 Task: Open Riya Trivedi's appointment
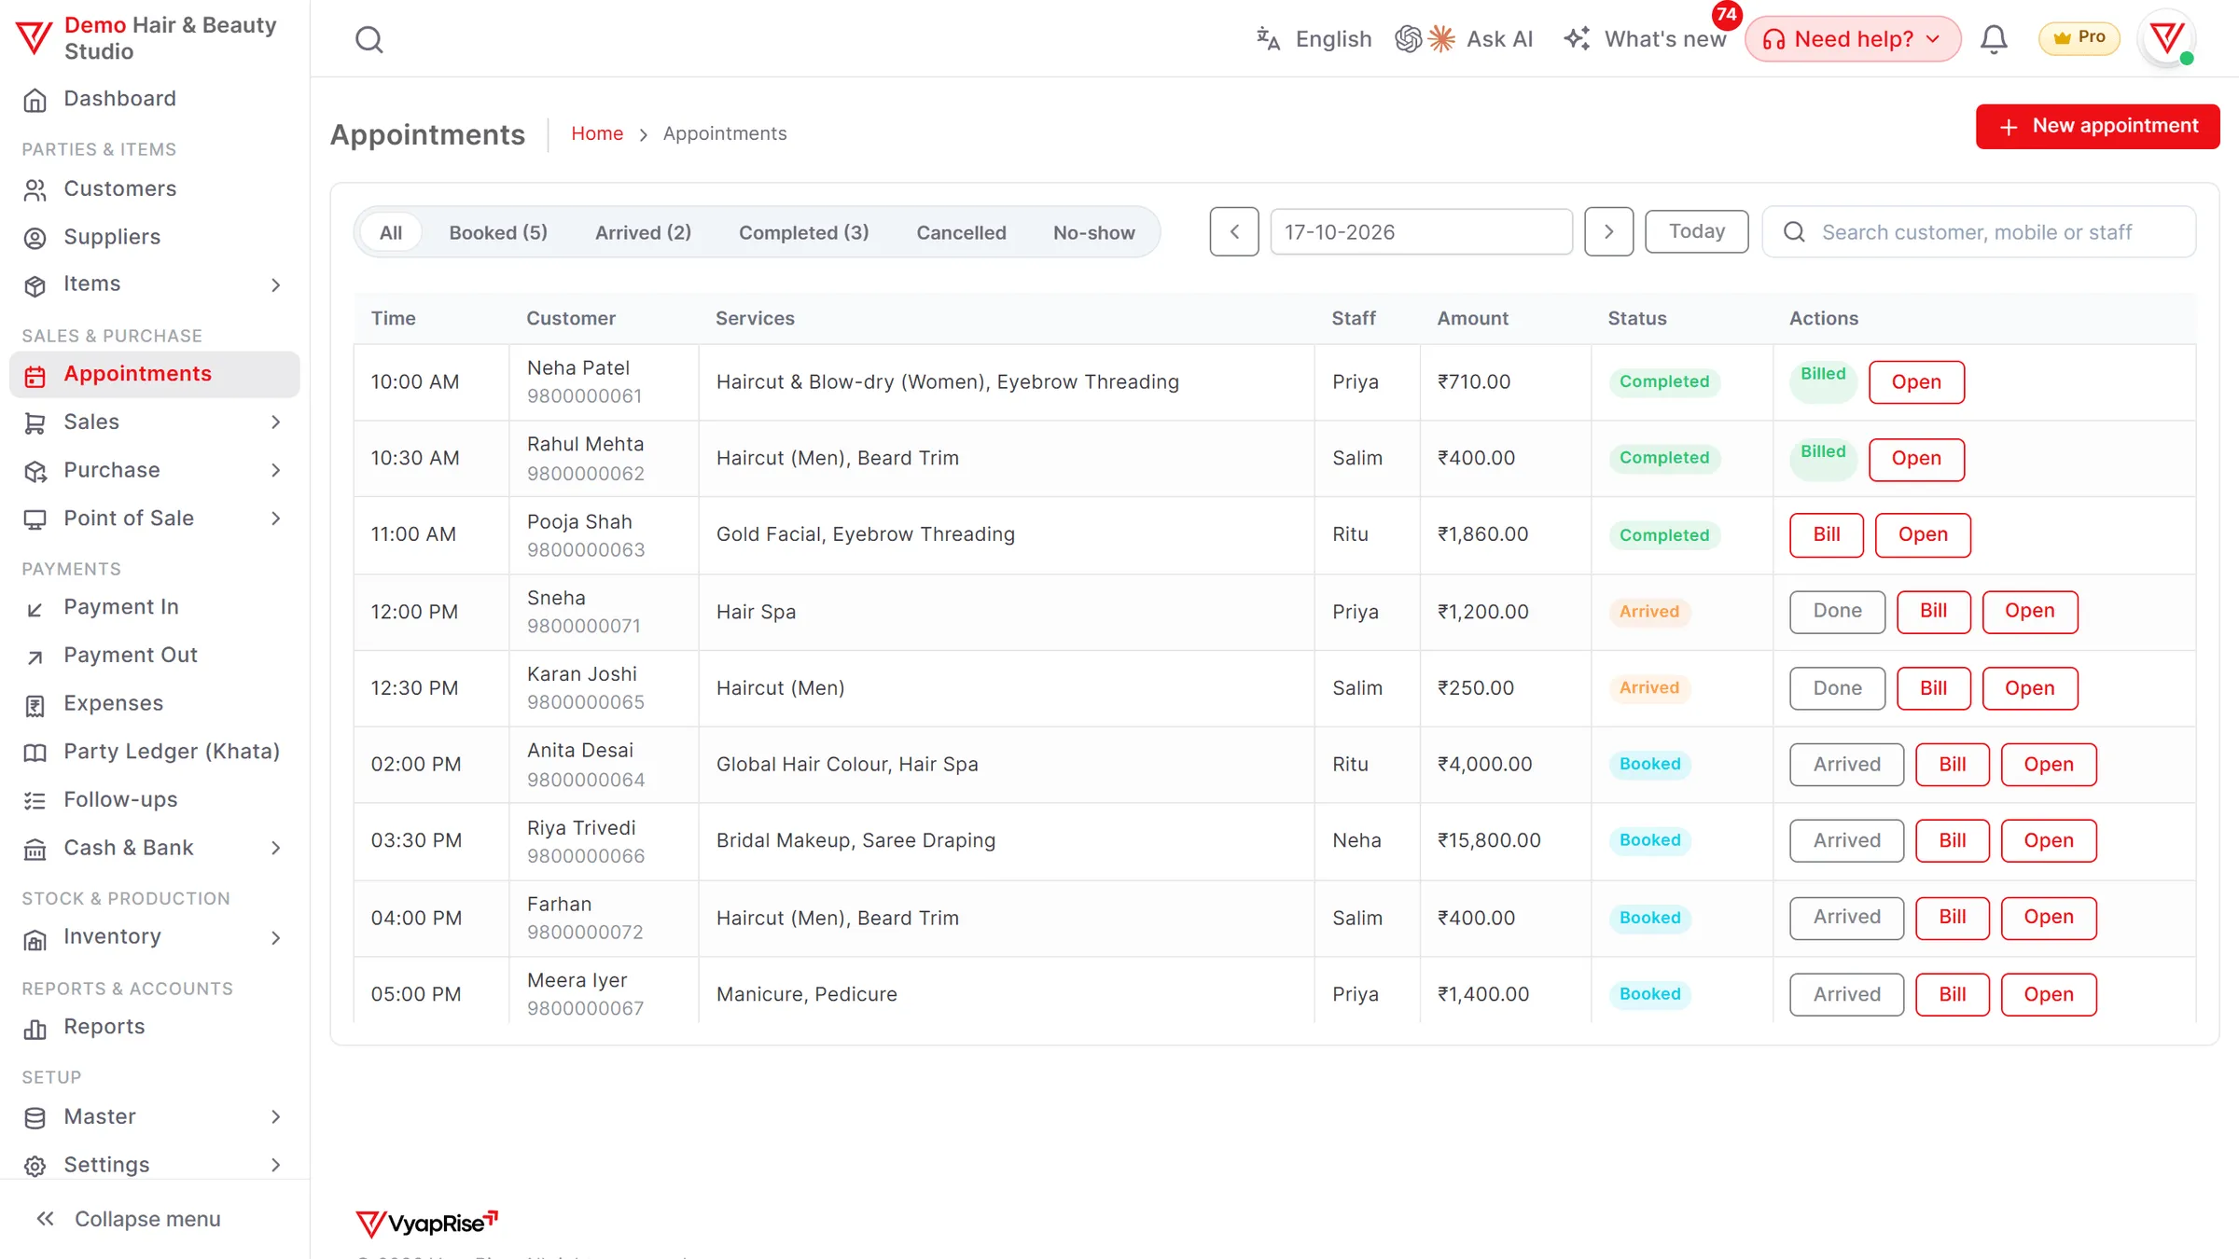[2049, 840]
